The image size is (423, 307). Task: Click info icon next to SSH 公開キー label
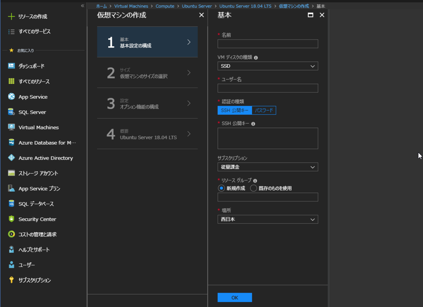[253, 124]
